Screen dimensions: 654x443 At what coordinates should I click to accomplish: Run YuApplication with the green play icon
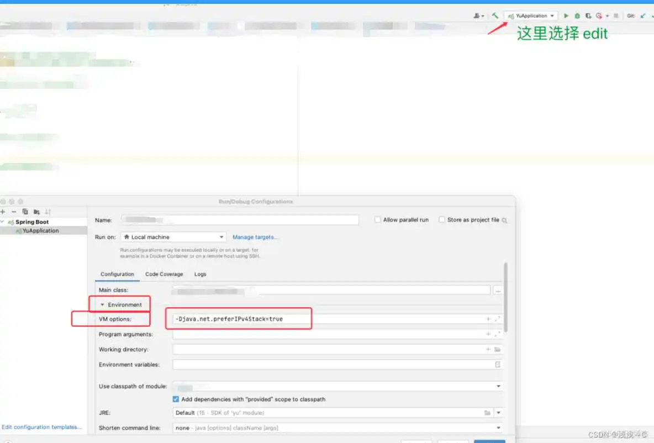click(566, 16)
